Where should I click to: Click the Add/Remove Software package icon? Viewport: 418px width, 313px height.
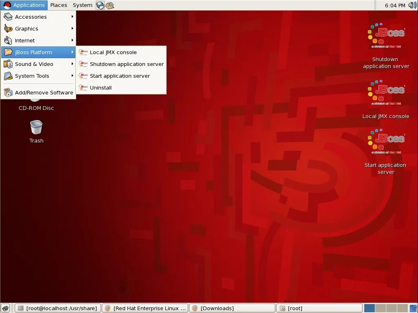pyautogui.click(x=8, y=93)
